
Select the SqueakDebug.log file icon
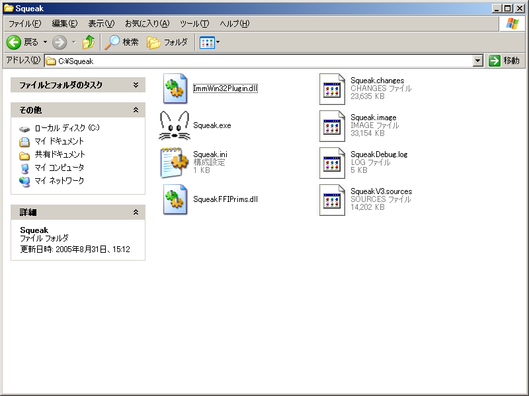click(x=333, y=162)
